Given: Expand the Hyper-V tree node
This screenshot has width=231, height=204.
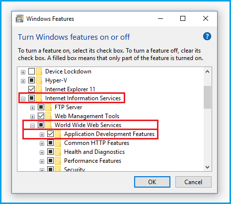Looking at the screenshot, I should (23, 81).
